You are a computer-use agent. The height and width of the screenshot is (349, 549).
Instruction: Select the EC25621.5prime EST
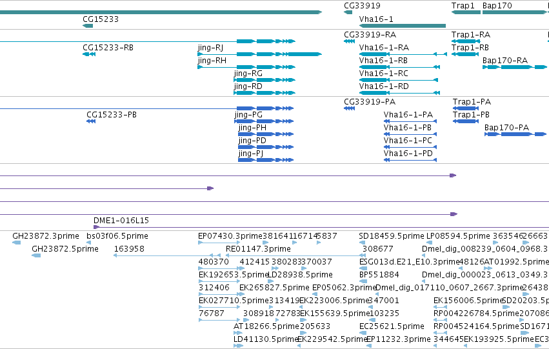392,326
